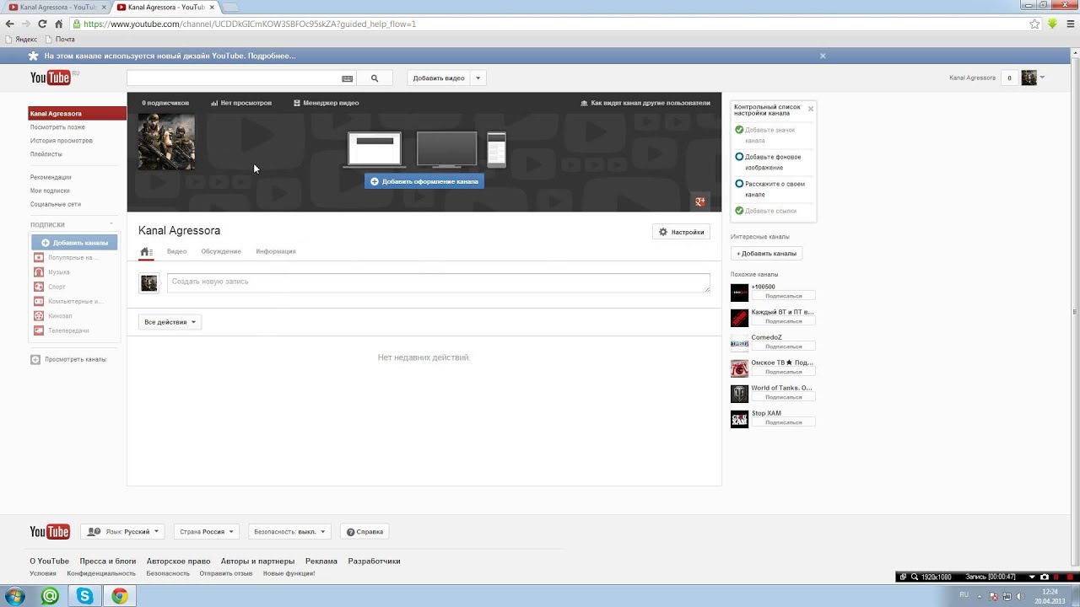Pause the recording with the red pause icon
Viewport: 1080px width, 607px height.
(1057, 577)
